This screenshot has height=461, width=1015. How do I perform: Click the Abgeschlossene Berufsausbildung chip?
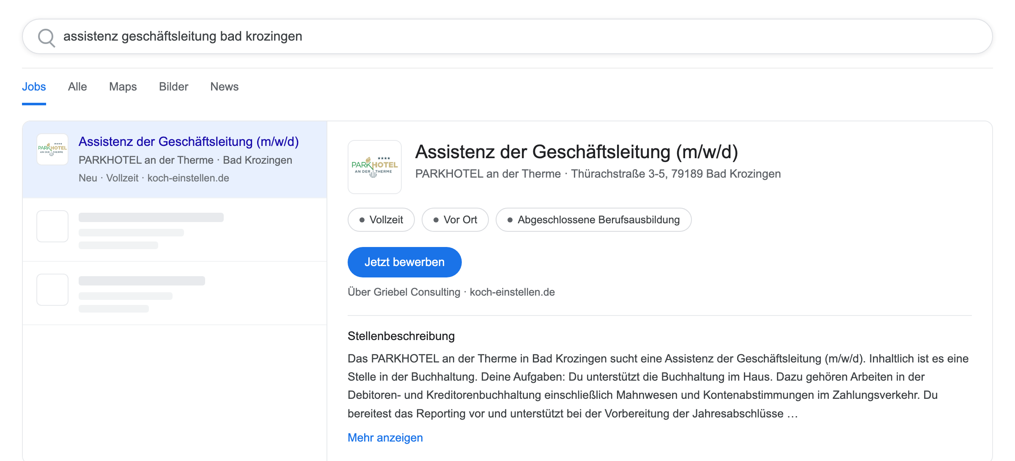[593, 220]
